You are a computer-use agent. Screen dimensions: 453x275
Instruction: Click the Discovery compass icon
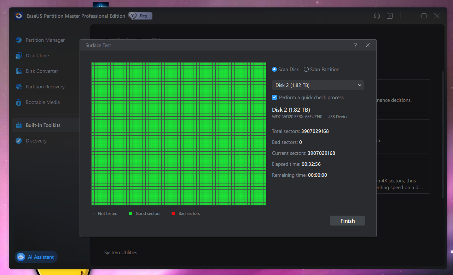(x=19, y=141)
